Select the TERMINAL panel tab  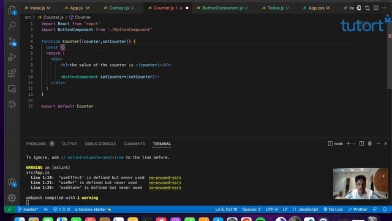(x=162, y=144)
